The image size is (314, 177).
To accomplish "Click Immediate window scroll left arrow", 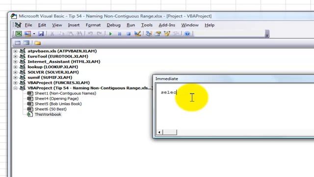I will (159, 132).
